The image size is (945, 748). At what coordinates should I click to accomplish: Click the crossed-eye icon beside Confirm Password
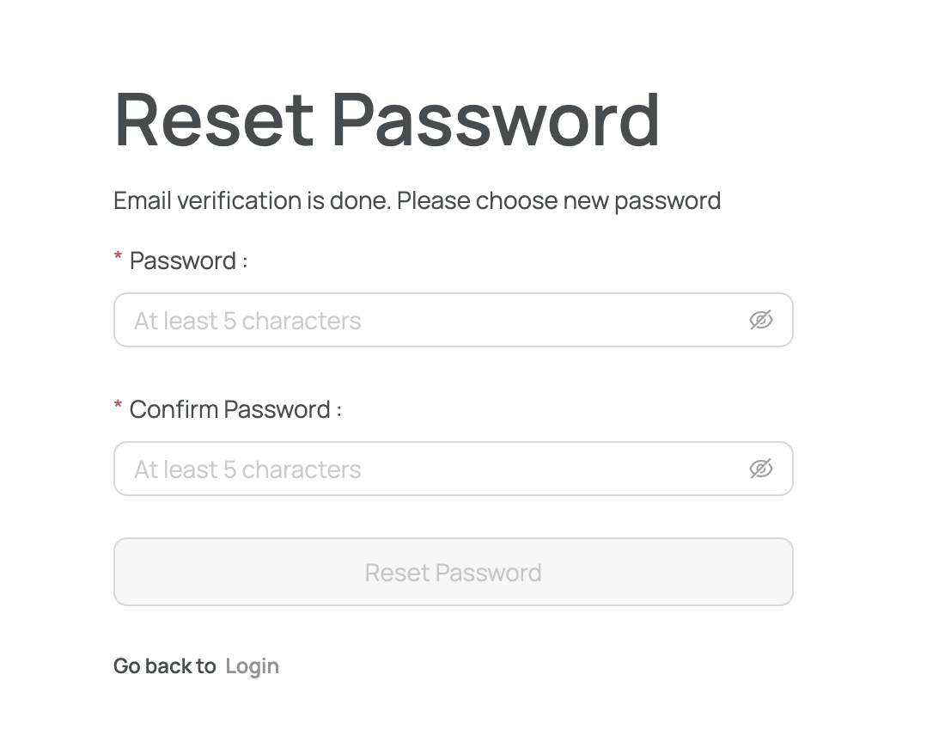point(761,469)
